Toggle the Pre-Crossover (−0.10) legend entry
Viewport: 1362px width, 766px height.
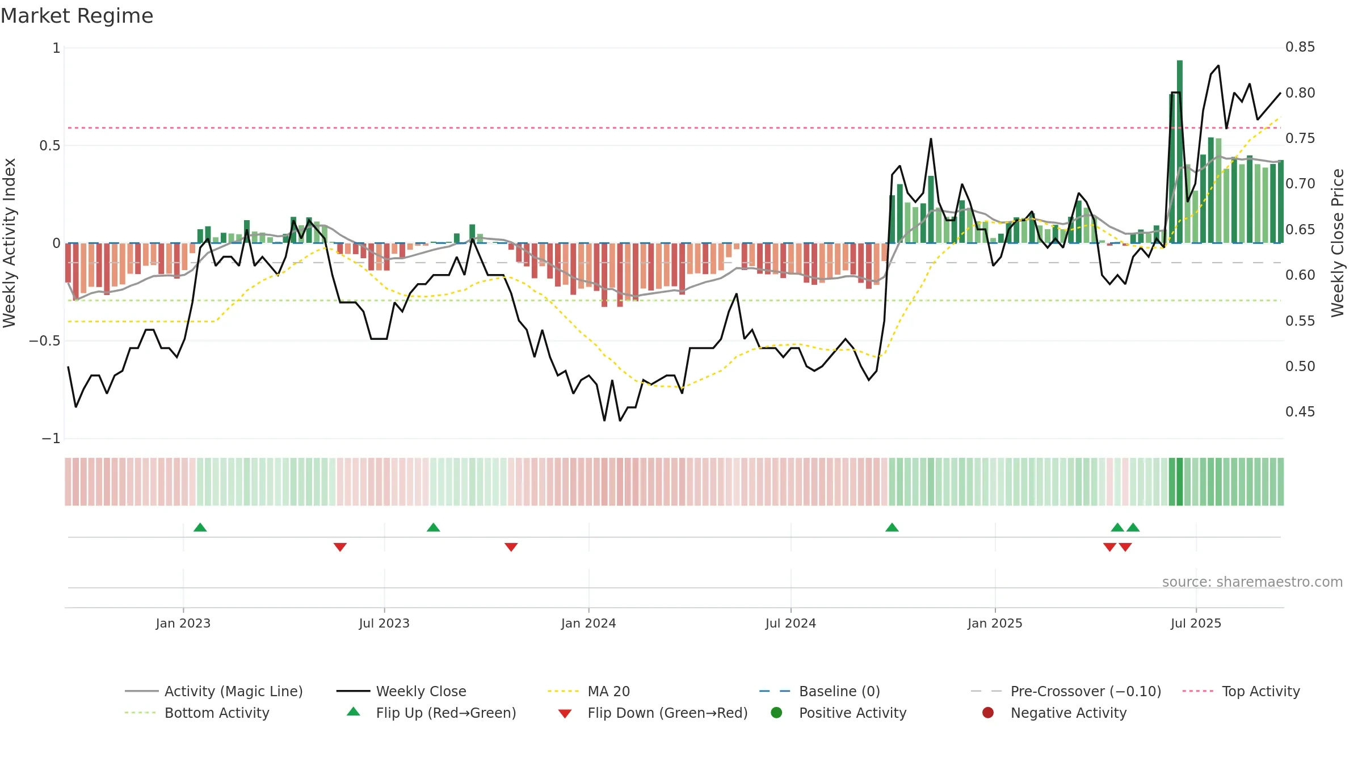[1066, 691]
